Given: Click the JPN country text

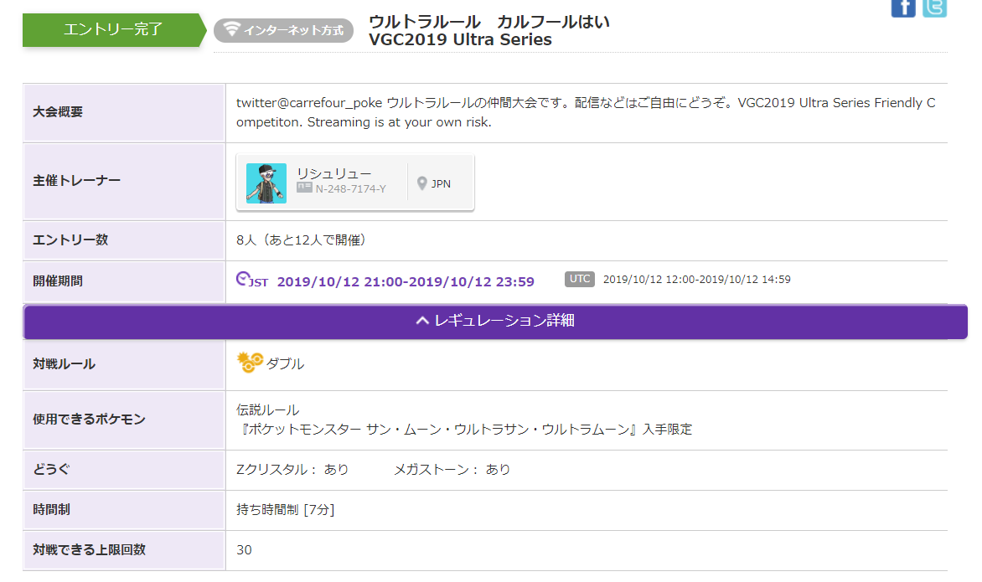Looking at the screenshot, I should click(x=441, y=184).
